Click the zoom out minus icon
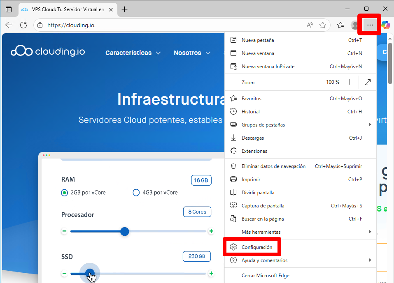Image resolution: width=394 pixels, height=283 pixels. pyautogui.click(x=316, y=82)
